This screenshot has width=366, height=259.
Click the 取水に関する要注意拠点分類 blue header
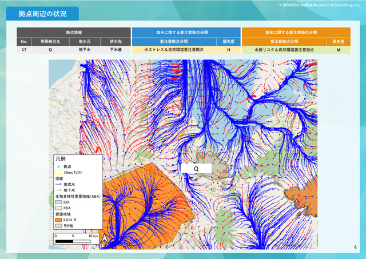pos(186,33)
